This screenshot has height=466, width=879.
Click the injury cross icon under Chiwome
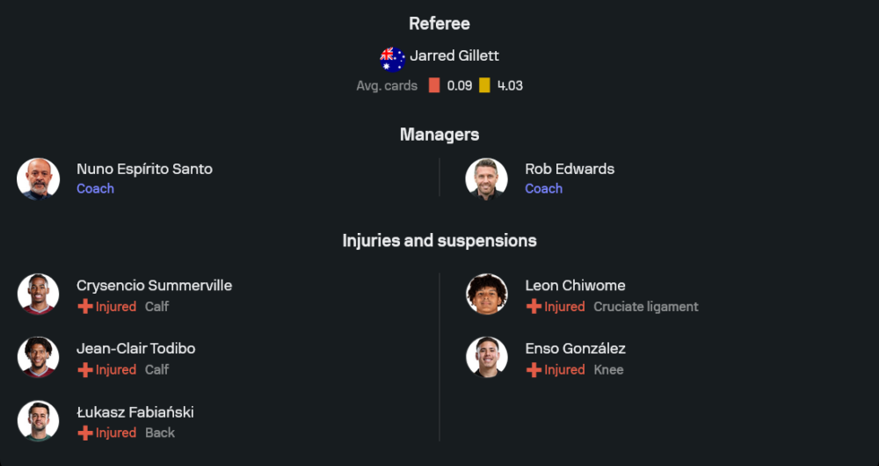[534, 307]
